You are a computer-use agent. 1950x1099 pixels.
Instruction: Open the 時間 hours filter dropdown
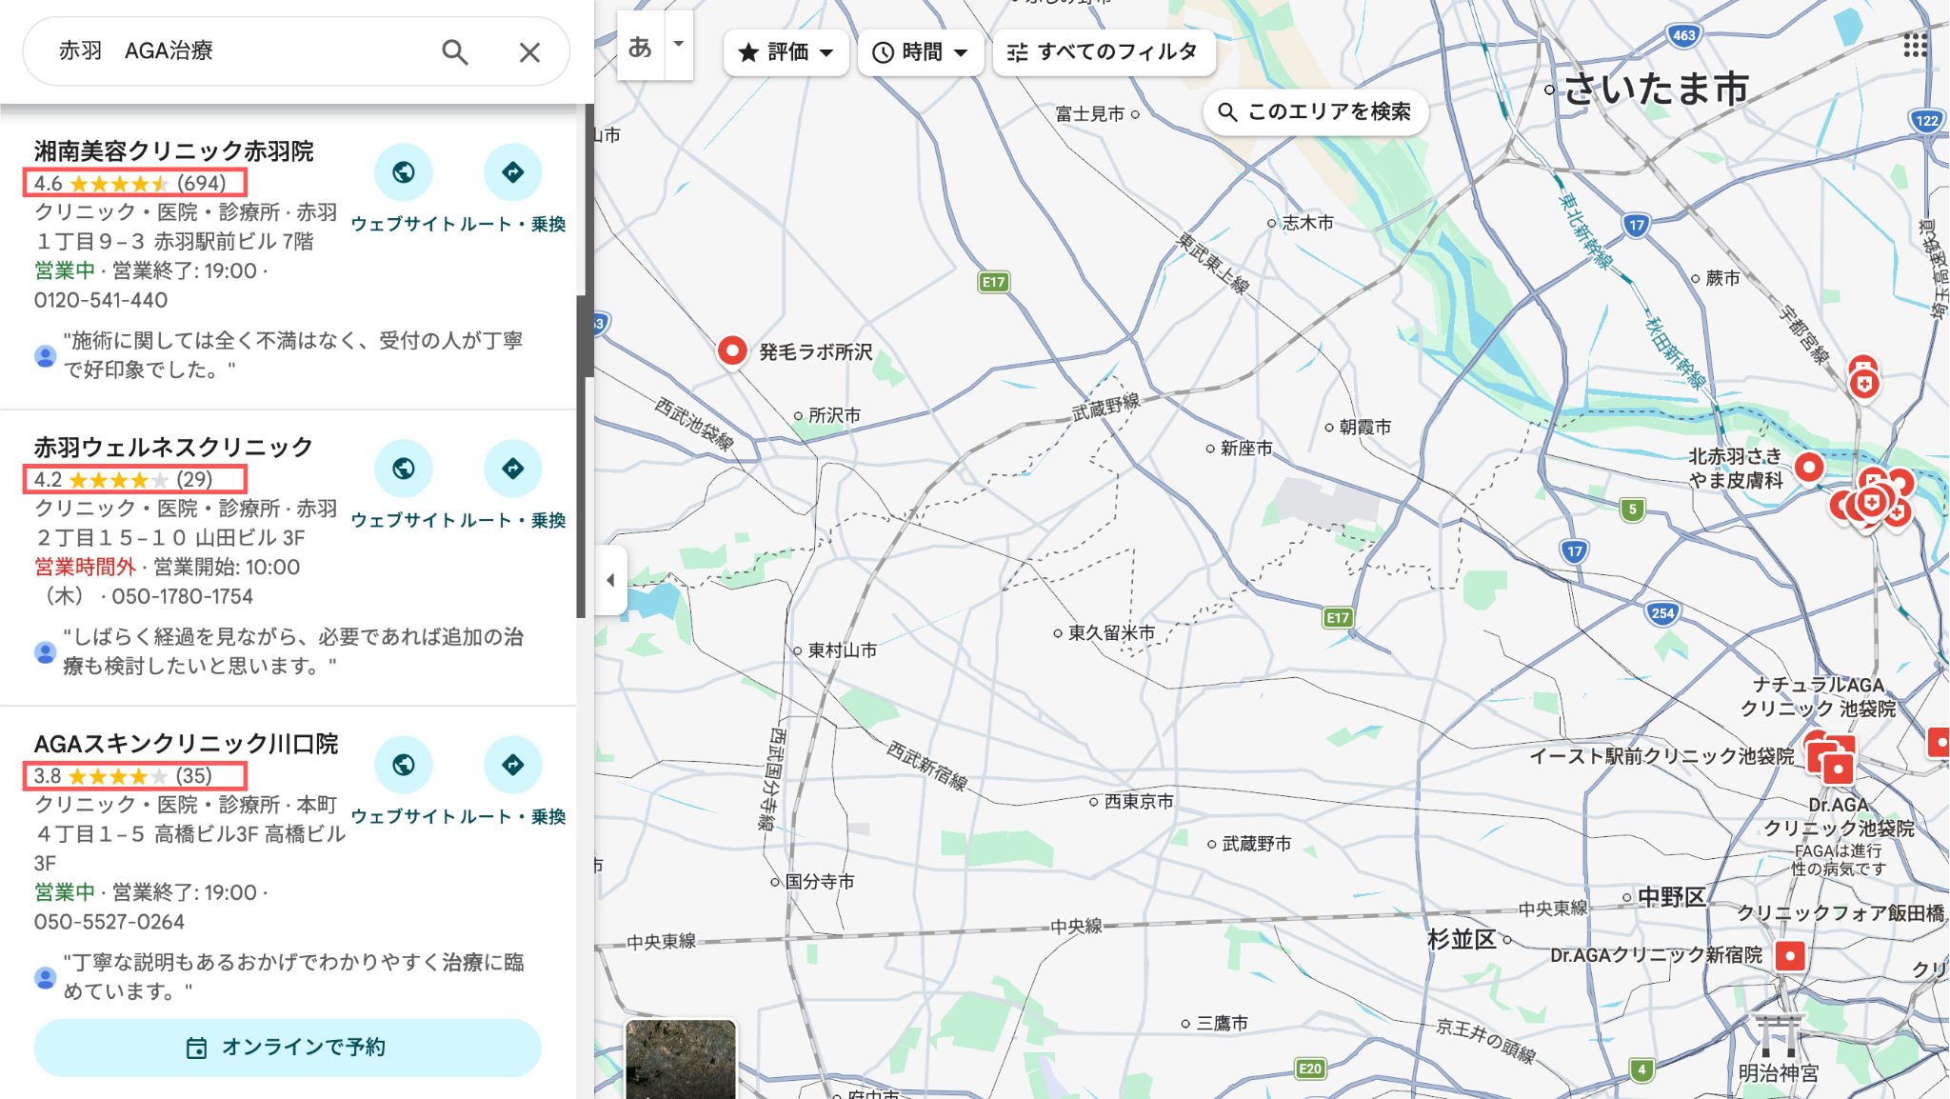click(x=920, y=51)
